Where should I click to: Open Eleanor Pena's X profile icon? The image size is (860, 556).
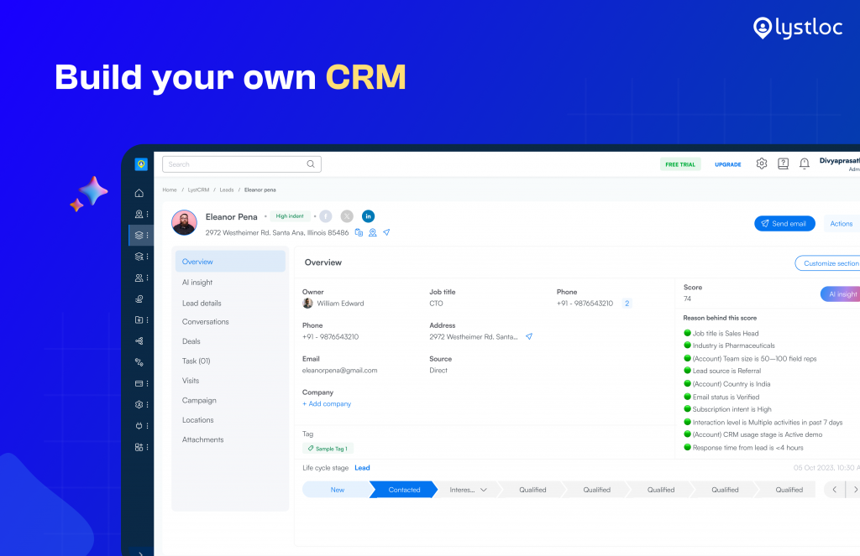(347, 216)
